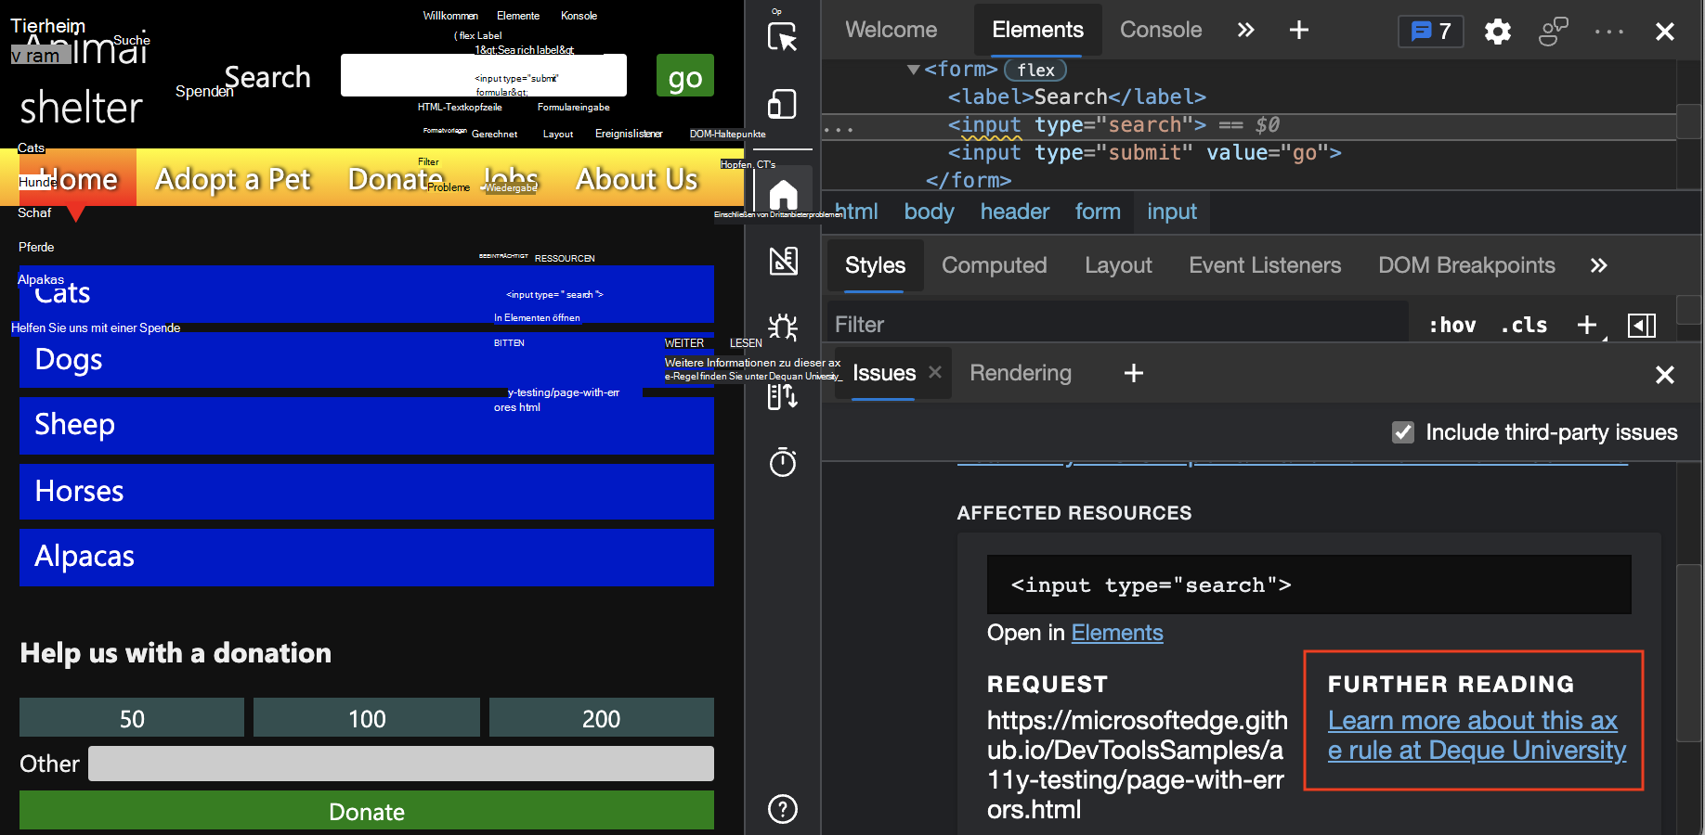Click the green Donate button
The height and width of the screenshot is (835, 1705).
point(367,810)
